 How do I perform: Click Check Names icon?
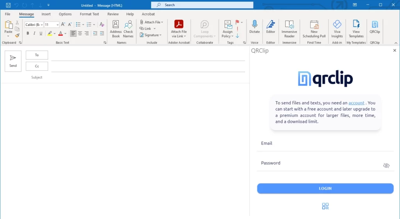pyautogui.click(x=128, y=29)
